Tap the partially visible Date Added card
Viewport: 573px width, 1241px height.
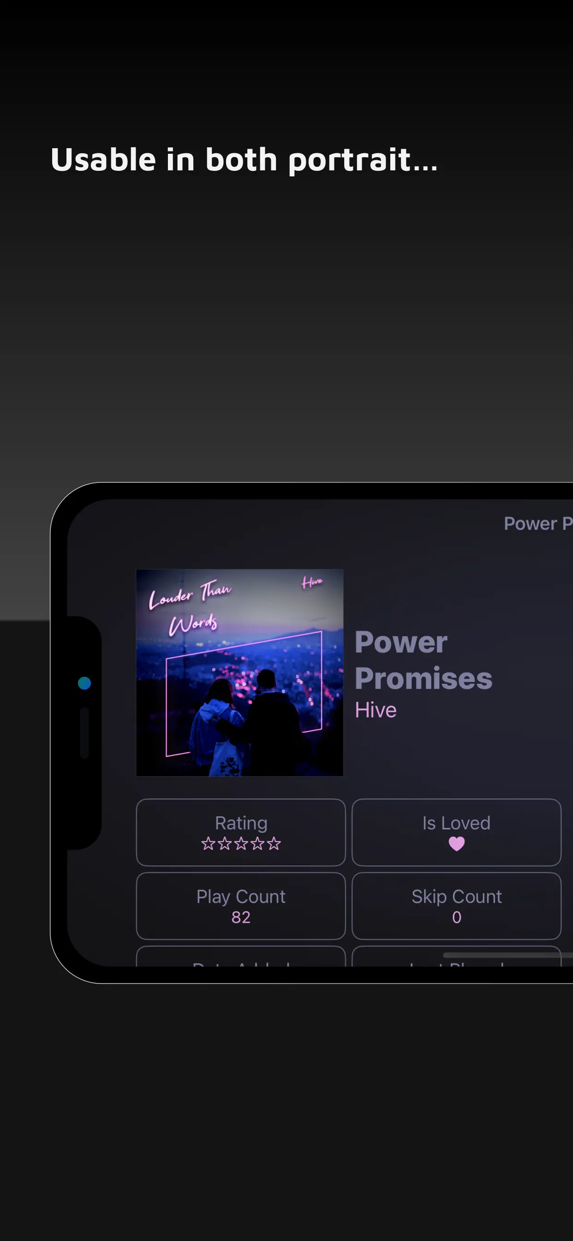(x=241, y=956)
